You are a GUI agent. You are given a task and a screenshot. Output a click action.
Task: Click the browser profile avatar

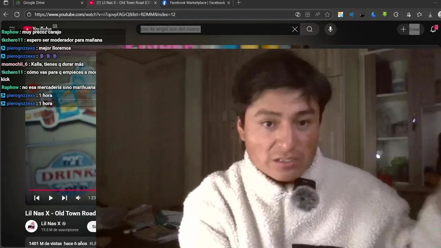point(439,14)
